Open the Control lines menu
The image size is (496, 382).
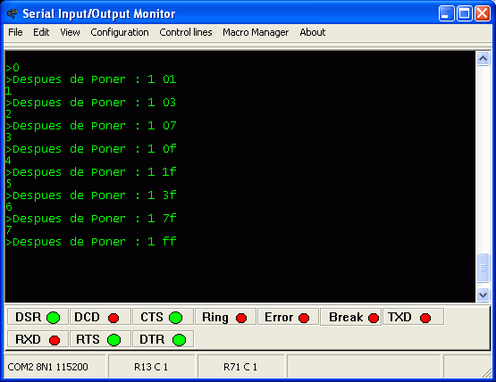(x=186, y=32)
